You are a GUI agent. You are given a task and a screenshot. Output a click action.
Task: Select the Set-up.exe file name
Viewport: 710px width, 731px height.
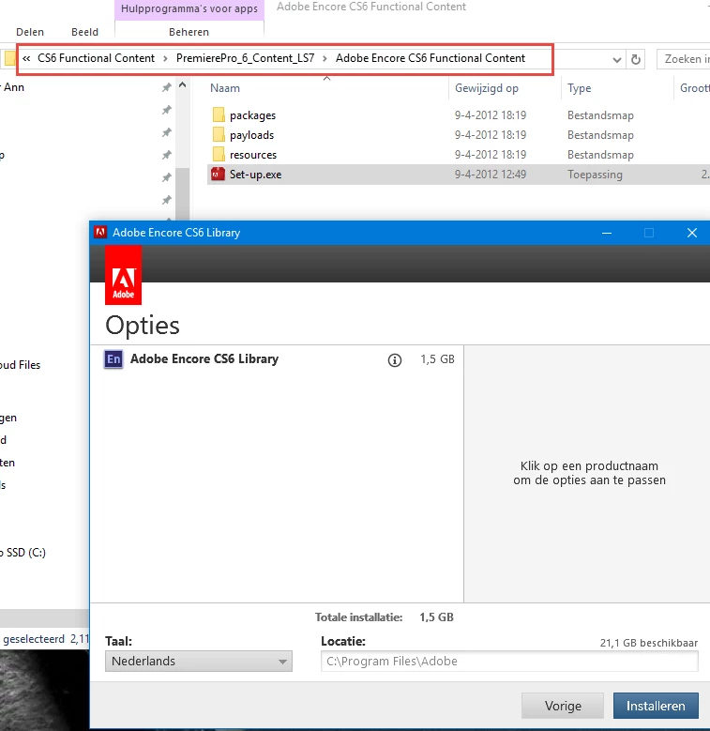point(255,175)
